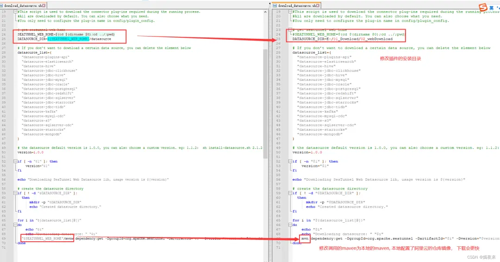Collapse the line 59 if block, left pane
The width and height of the screenshot is (500, 262).
pos(15,193)
